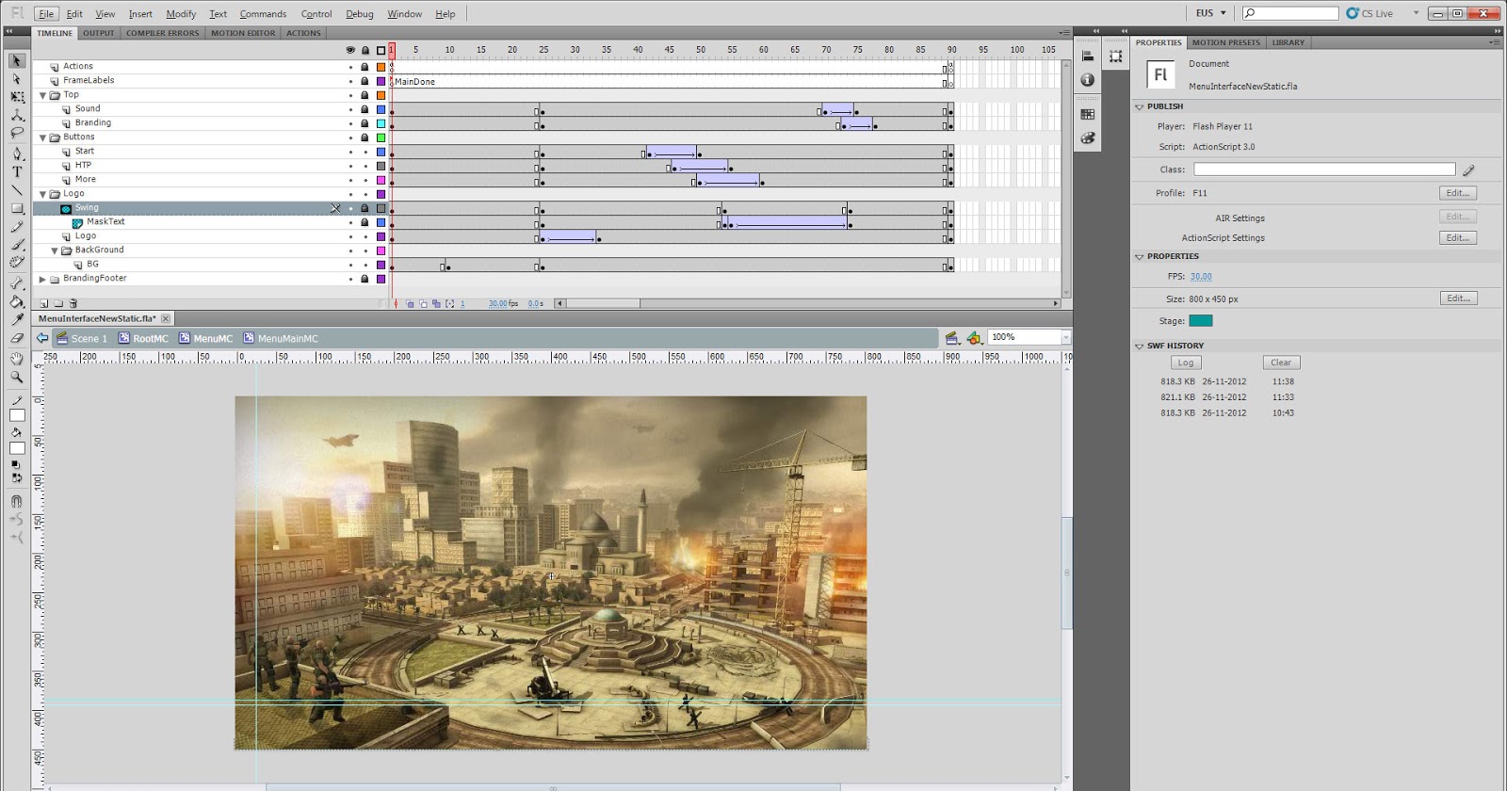
Task: Click the New Layer icon
Action: pos(44,303)
